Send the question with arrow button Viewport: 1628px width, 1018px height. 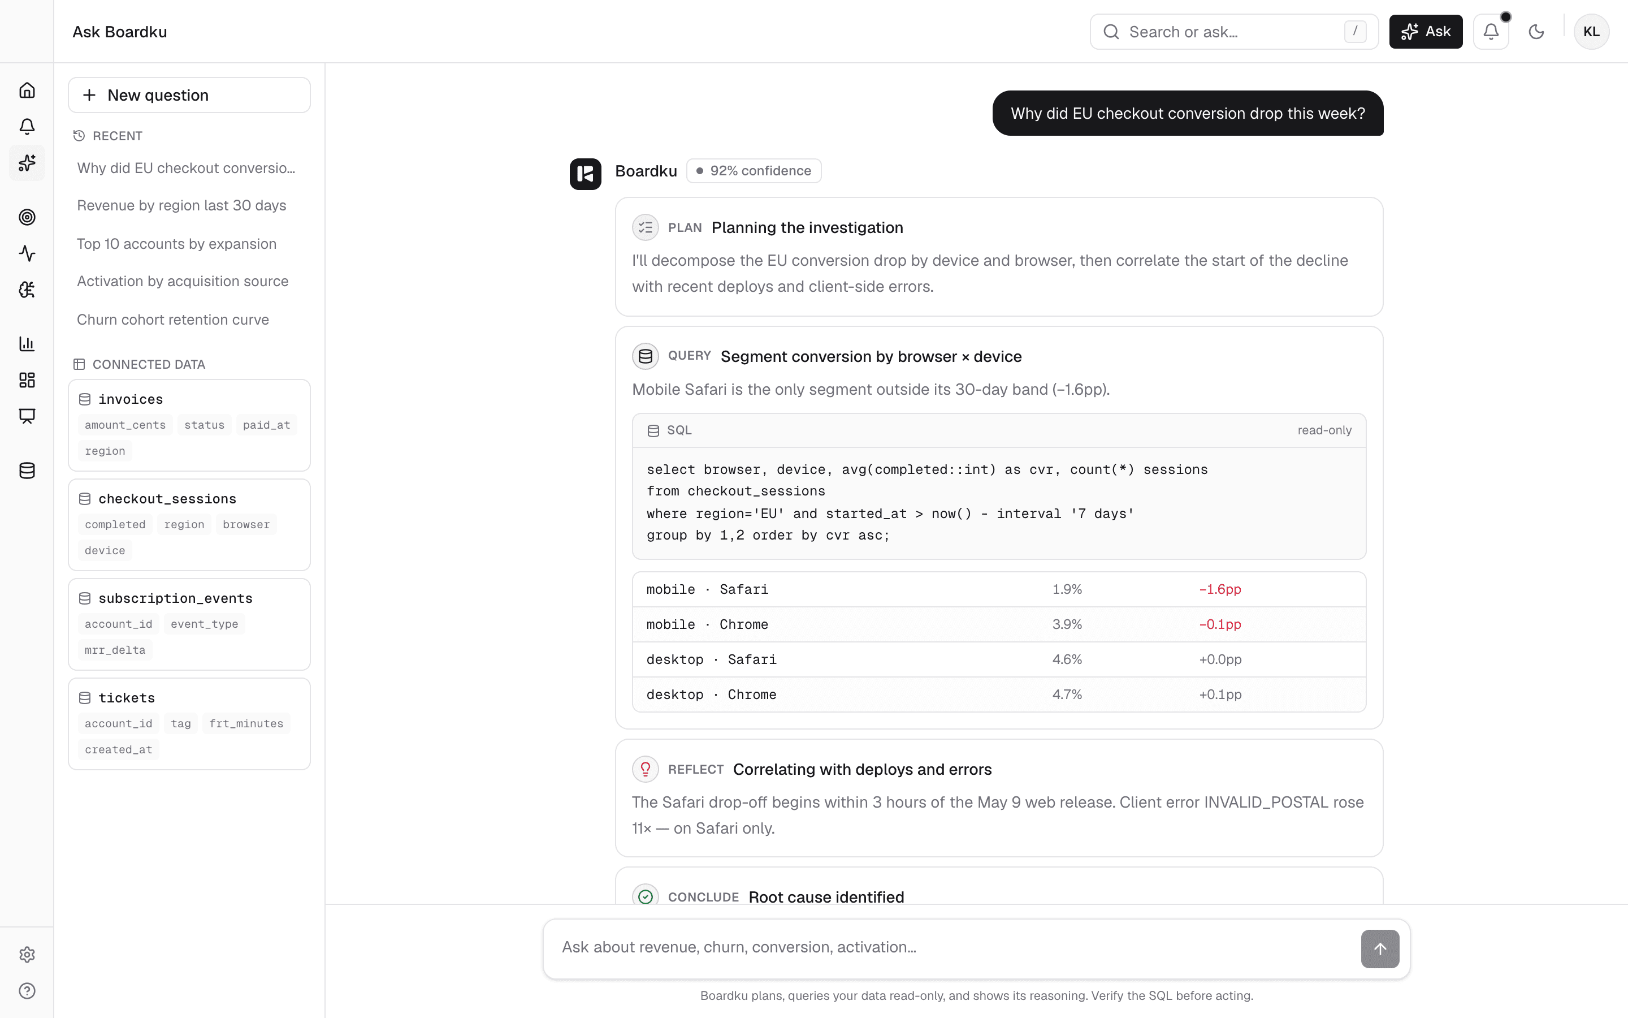1380,948
